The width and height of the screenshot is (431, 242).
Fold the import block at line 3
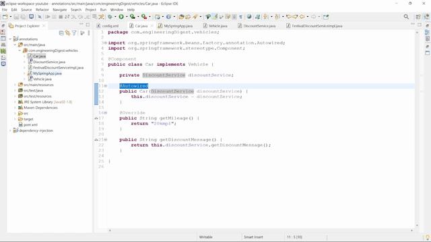click(x=106, y=43)
